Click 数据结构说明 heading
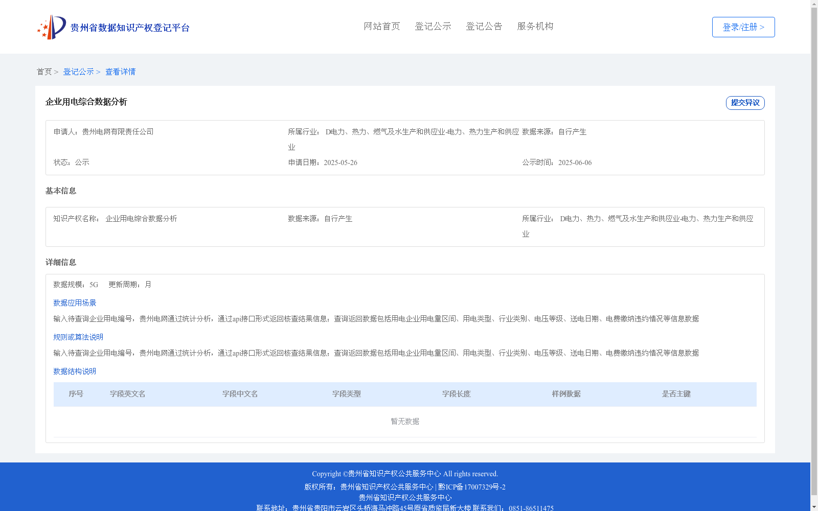818x511 pixels. click(x=75, y=371)
